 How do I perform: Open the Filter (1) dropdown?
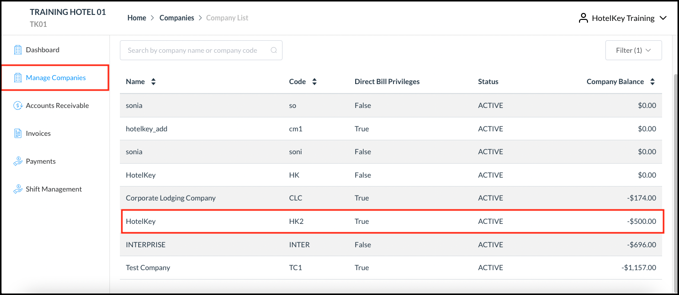(633, 50)
